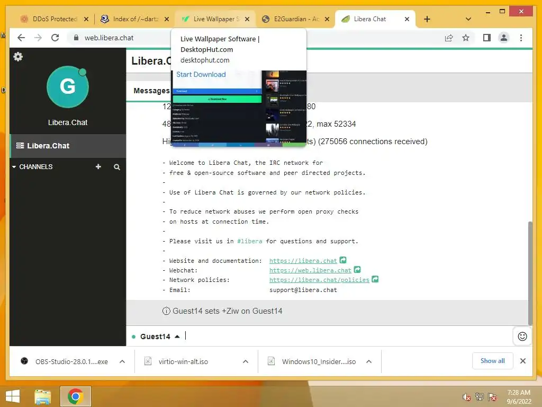Toggle the browser side panel
Screen dimensions: 542x407
(x=487, y=38)
